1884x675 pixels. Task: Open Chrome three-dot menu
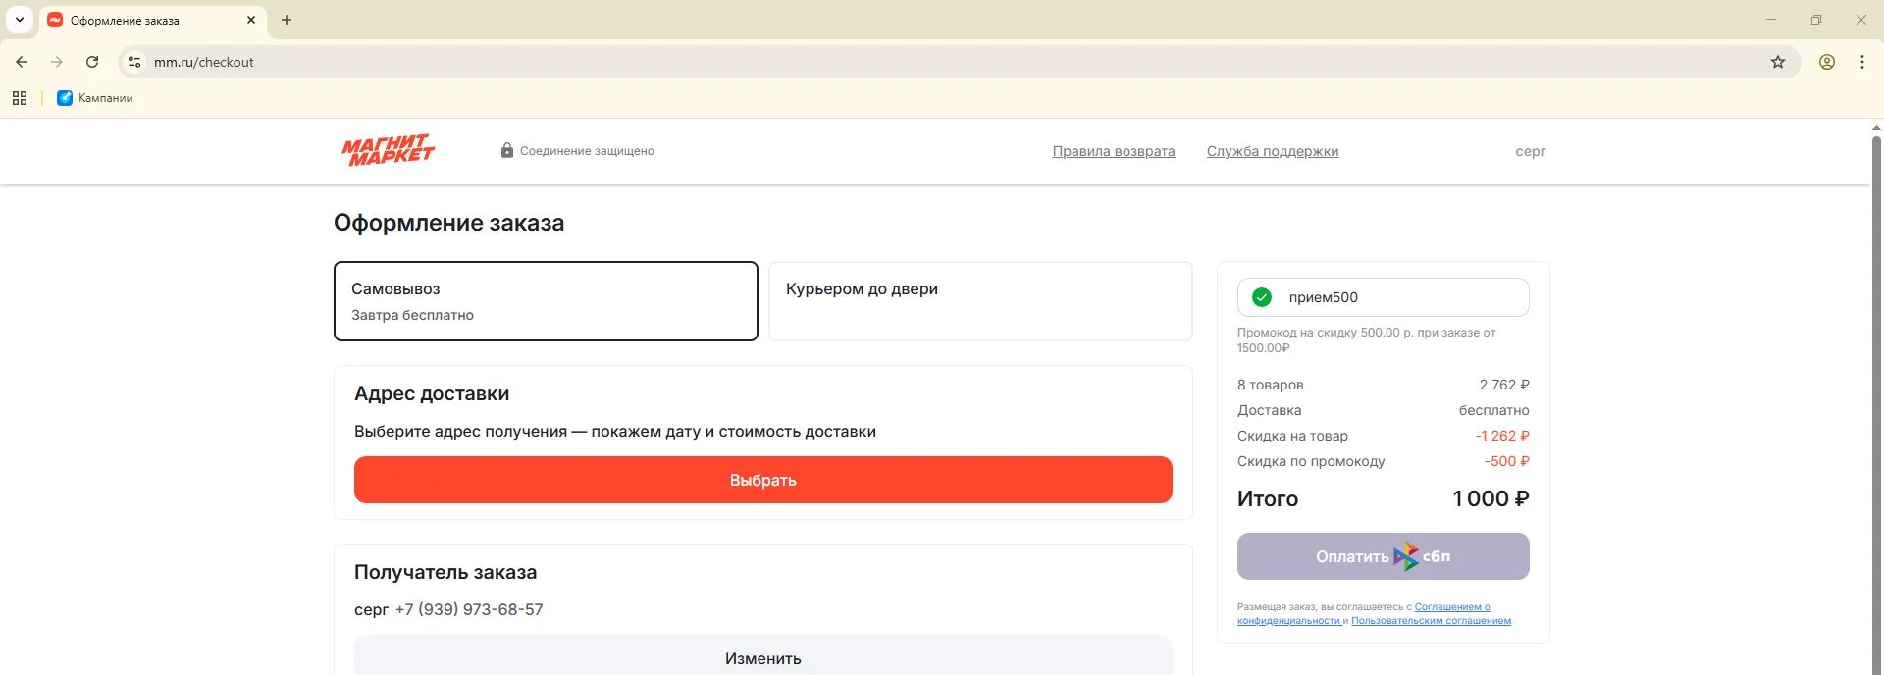(1861, 62)
